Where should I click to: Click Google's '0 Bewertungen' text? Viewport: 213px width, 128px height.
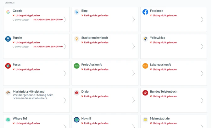(21, 20)
